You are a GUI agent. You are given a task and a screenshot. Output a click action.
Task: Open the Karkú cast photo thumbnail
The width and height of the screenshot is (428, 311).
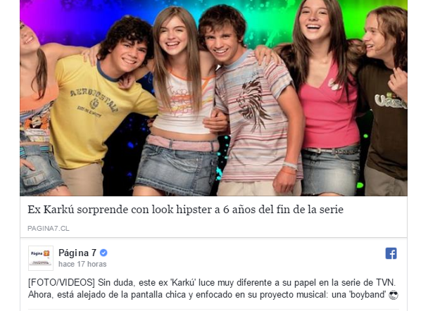(213, 98)
